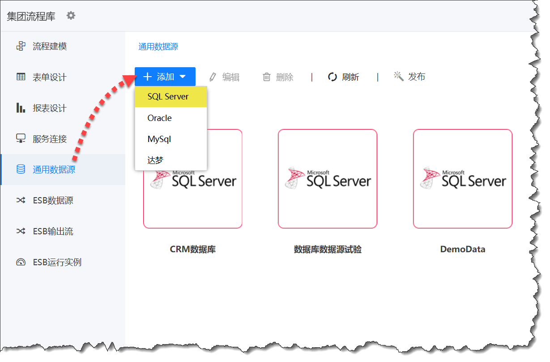The width and height of the screenshot is (550, 362).
Task: Select 达梦 database option
Action: [156, 160]
